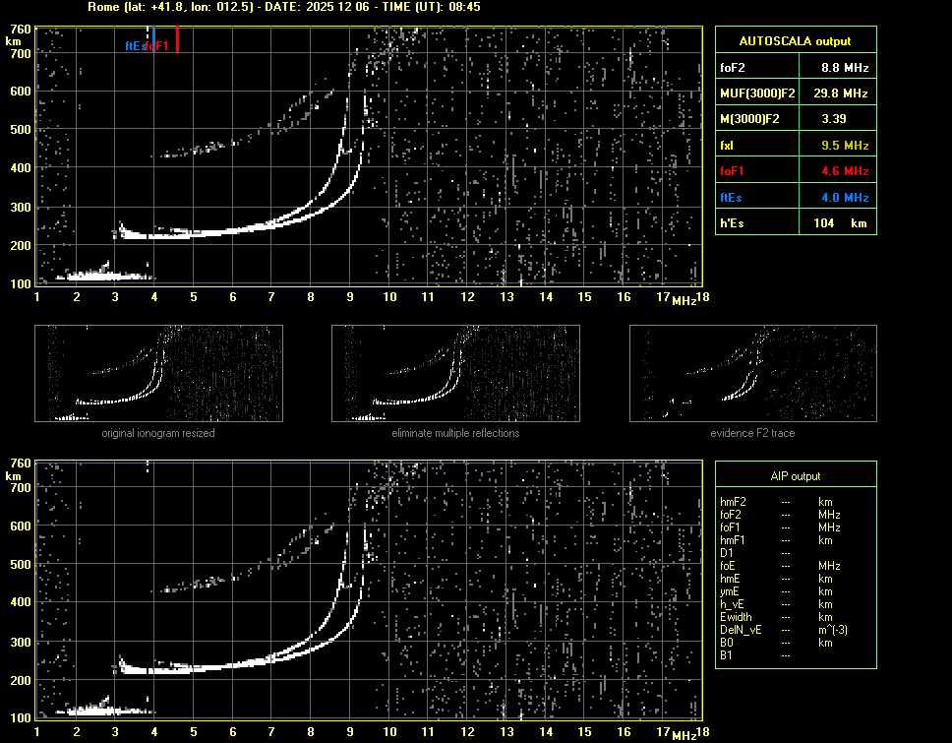The image size is (952, 743).
Task: Select the 'evidence F2 trace' thumbnail
Action: (x=752, y=373)
